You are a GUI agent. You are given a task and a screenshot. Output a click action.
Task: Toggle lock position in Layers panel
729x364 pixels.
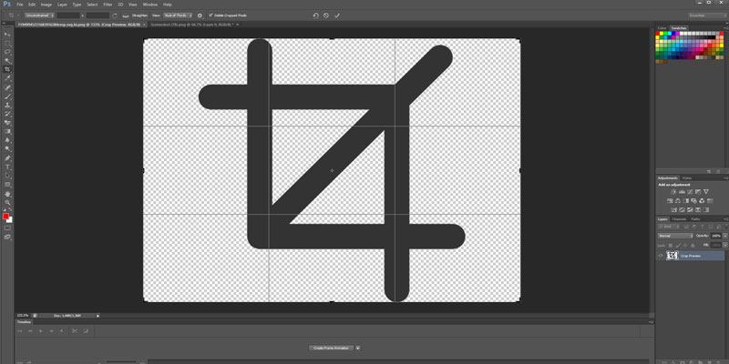[x=685, y=245]
